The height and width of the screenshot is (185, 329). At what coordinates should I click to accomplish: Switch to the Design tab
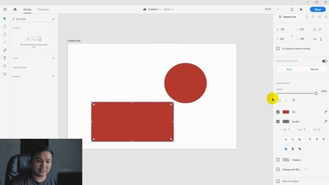pos(27,9)
